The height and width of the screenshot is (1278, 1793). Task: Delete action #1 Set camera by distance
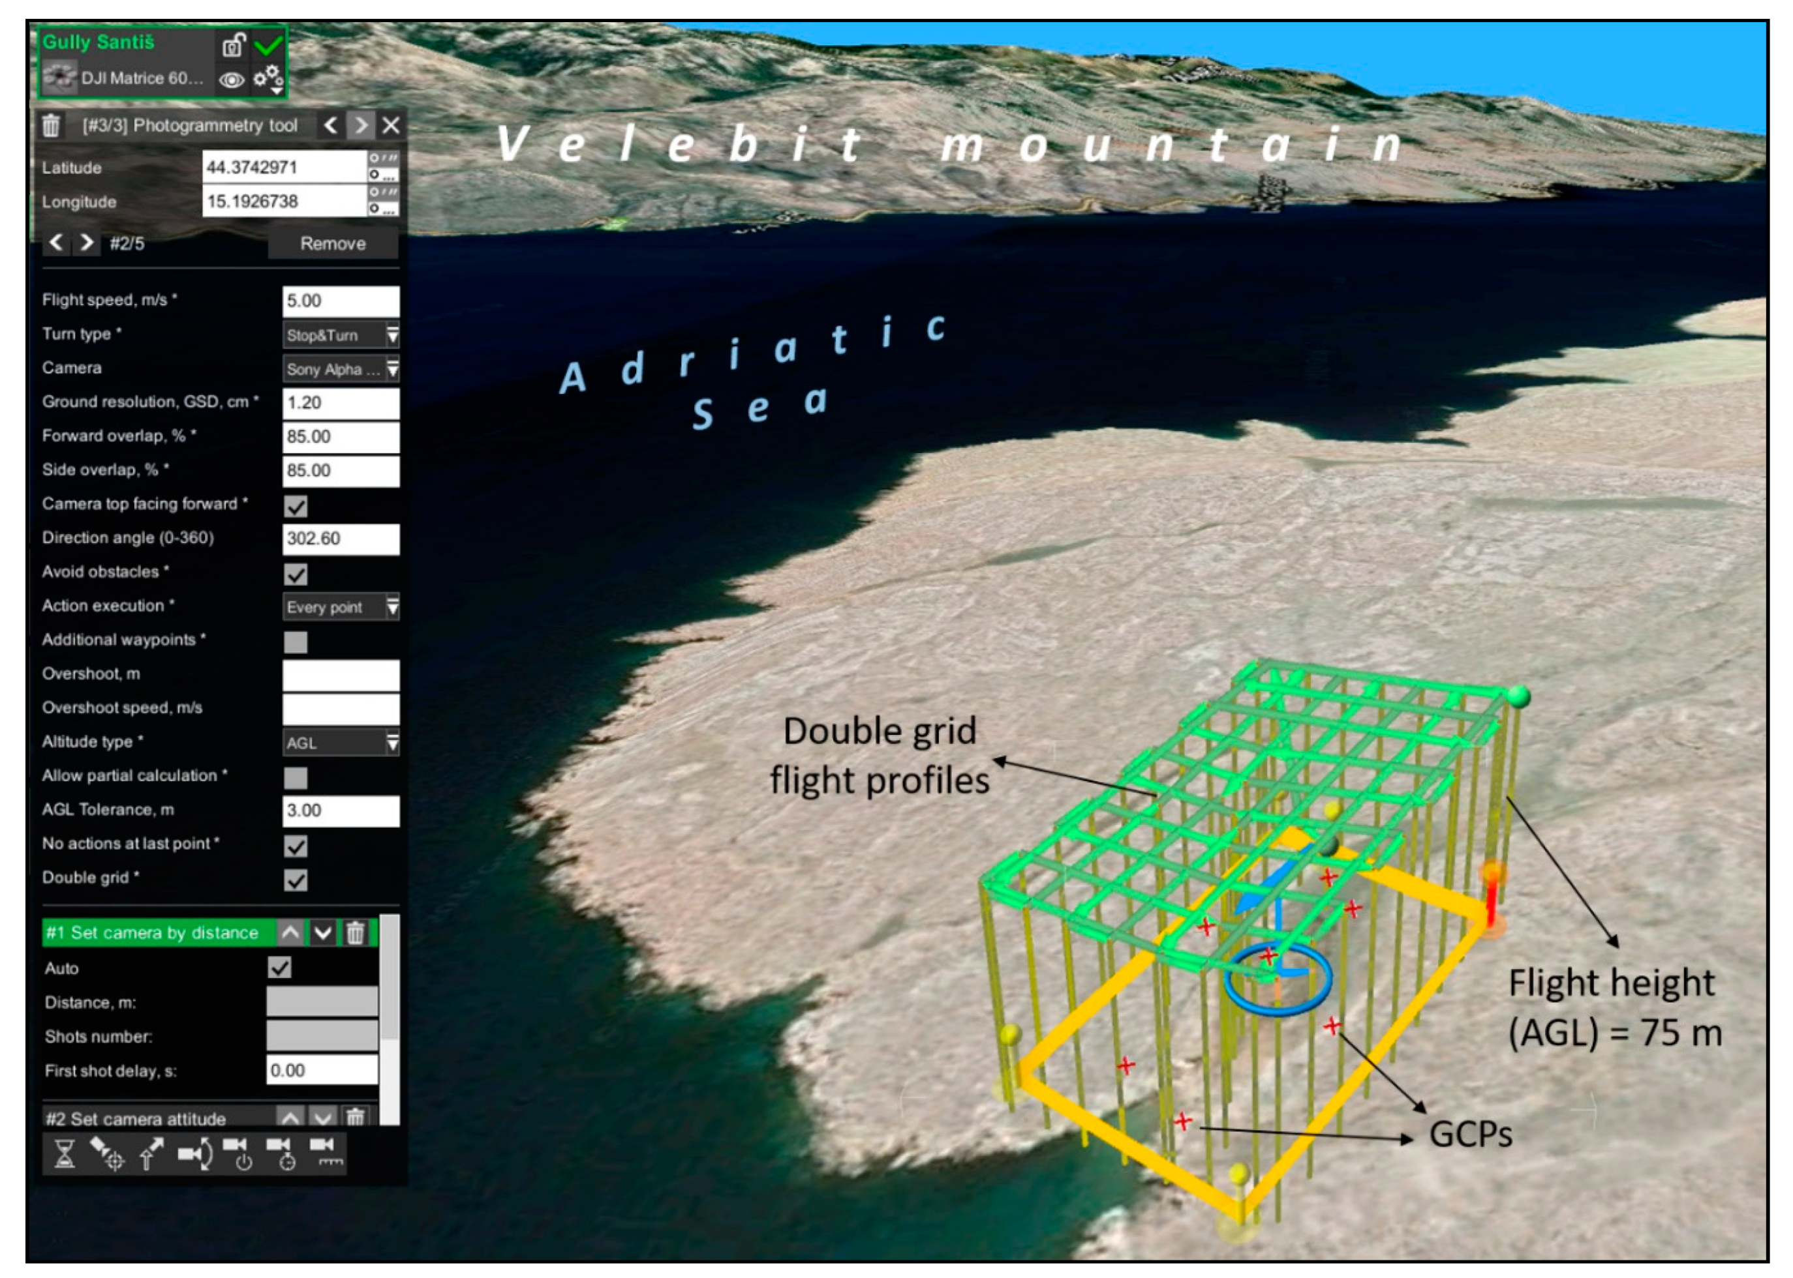point(355,932)
